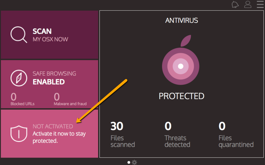
Task: Open the hamburger menu icon
Action: 260,4
